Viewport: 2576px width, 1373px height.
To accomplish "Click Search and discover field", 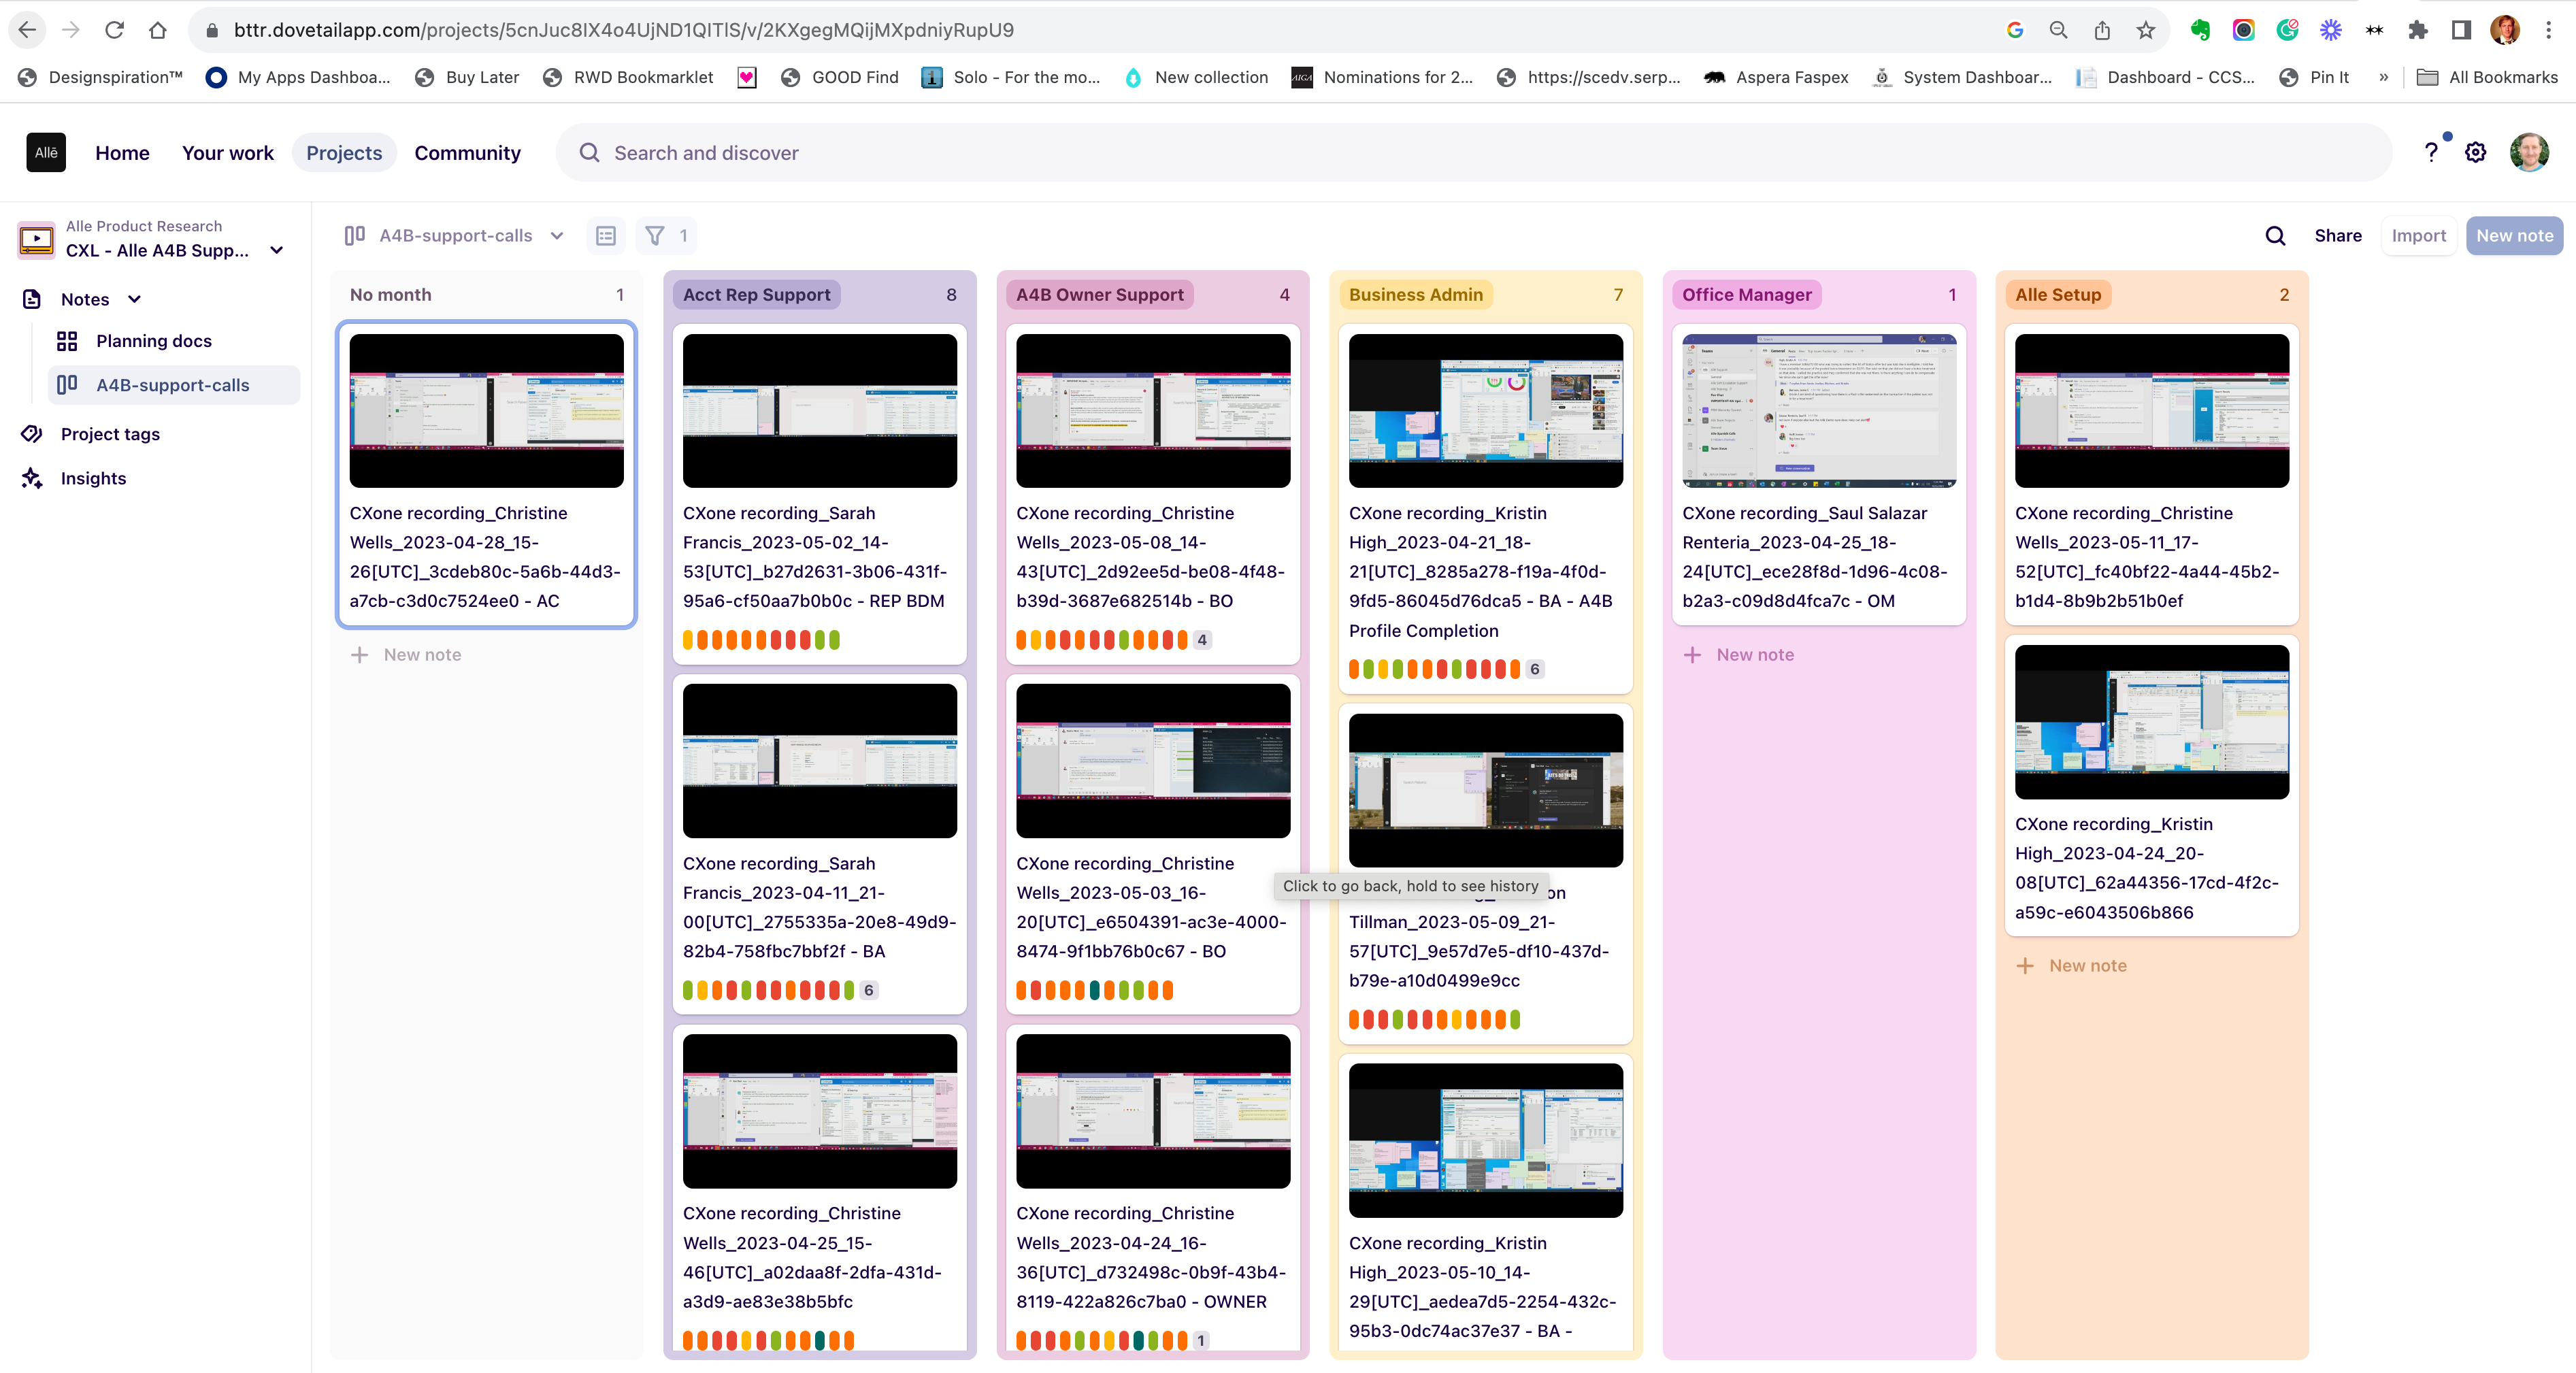I will [1474, 152].
